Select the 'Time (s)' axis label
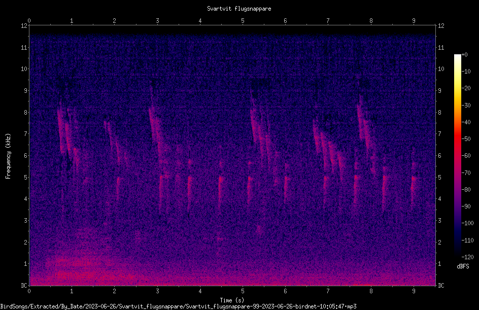This screenshot has height=310, width=479. pyautogui.click(x=232, y=300)
